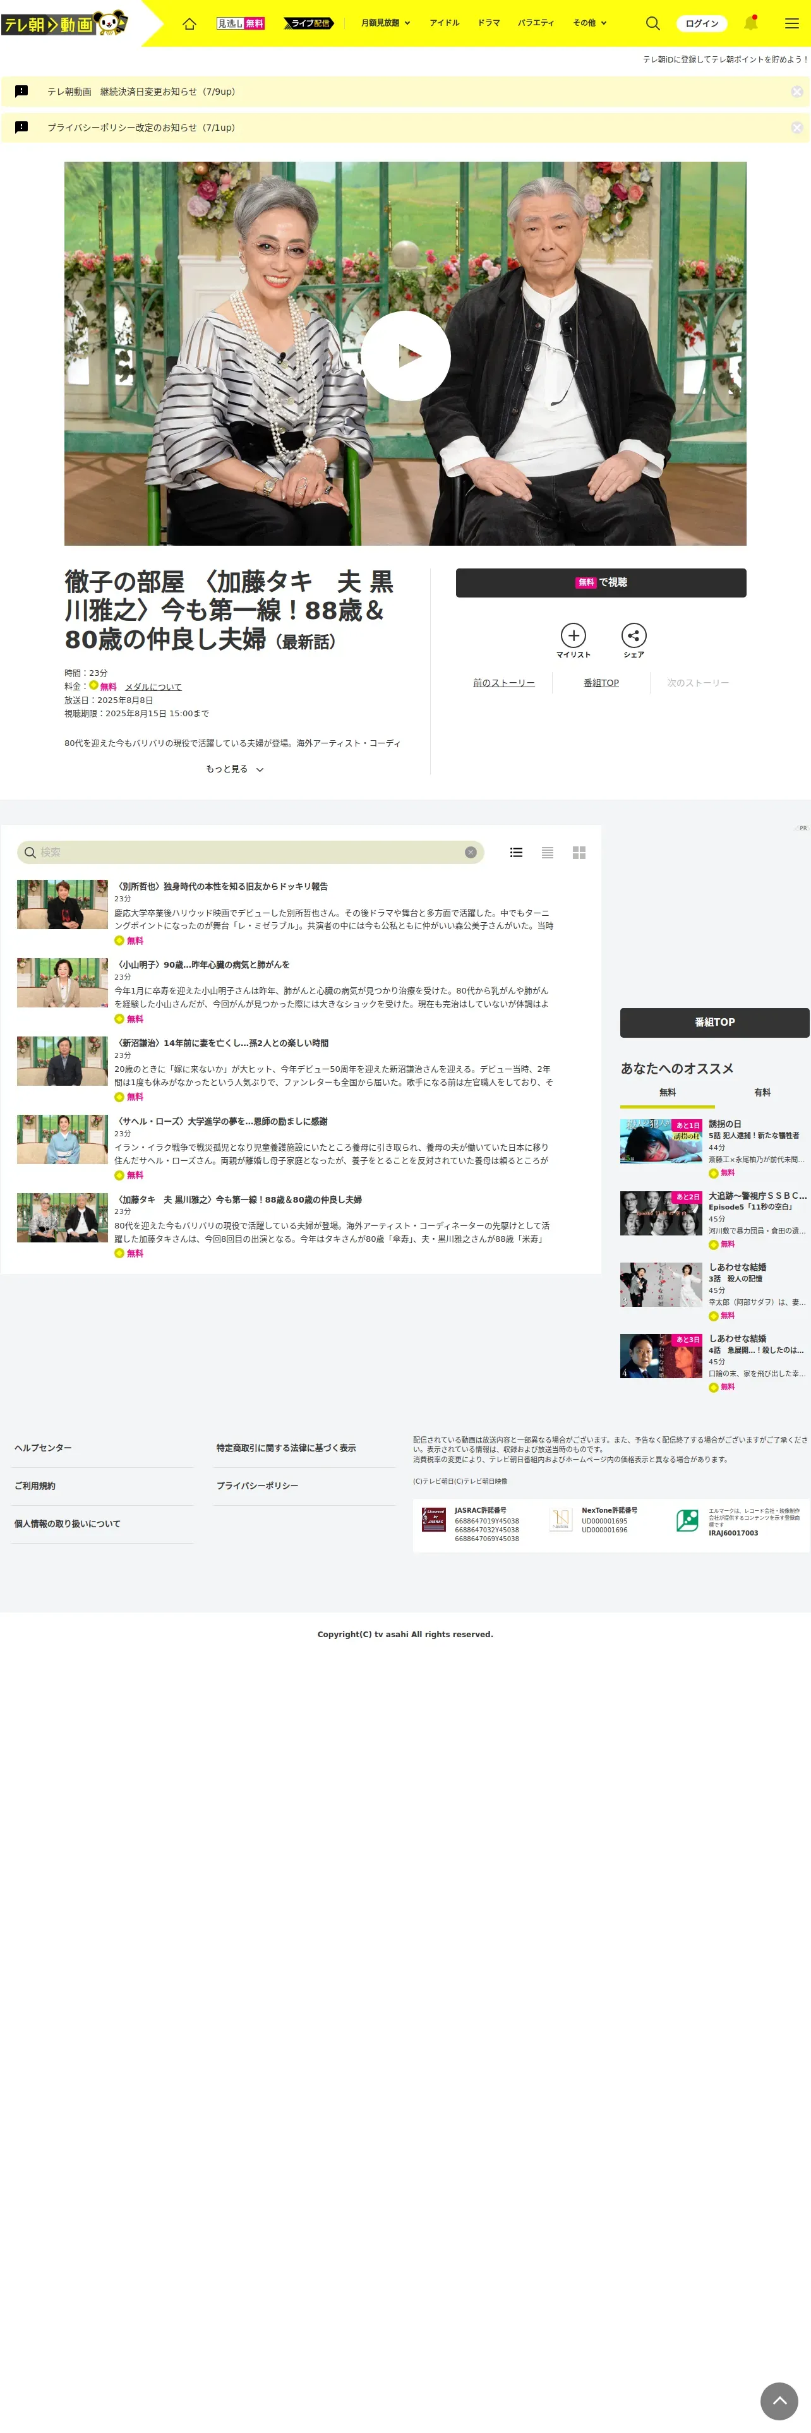Image resolution: width=811 pixels, height=2433 pixels.
Task: Click the テレ朝動画 logo
Action: click(x=64, y=23)
